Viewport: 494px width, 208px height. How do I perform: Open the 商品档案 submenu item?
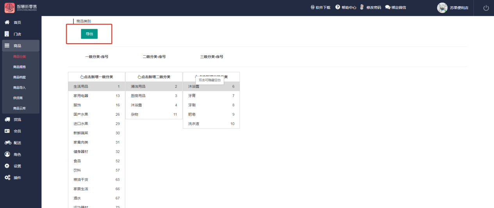pyautogui.click(x=19, y=77)
